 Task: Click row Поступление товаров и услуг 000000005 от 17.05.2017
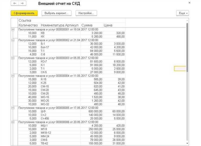point(72,108)
